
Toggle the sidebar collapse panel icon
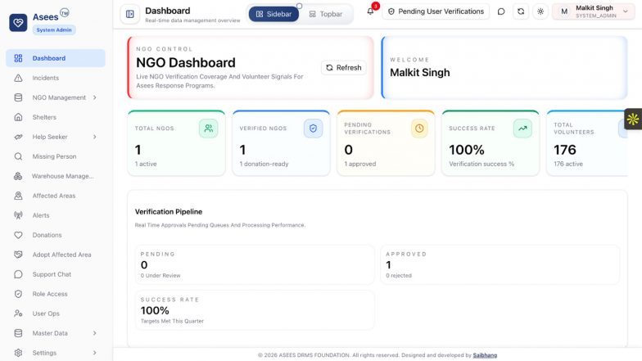129,15
